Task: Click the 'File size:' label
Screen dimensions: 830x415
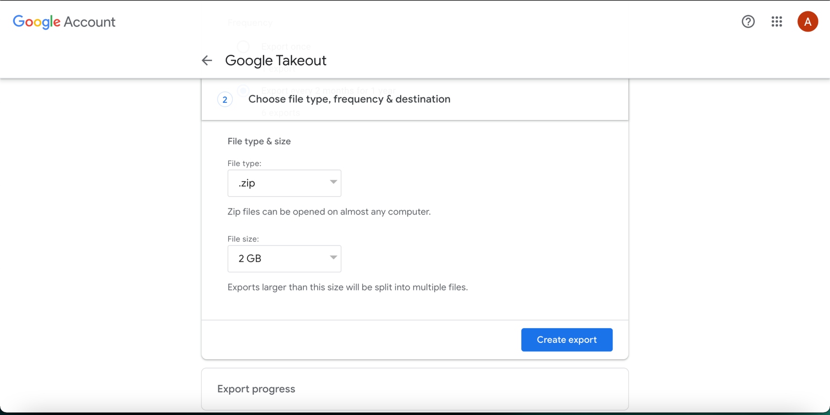Action: (243, 239)
